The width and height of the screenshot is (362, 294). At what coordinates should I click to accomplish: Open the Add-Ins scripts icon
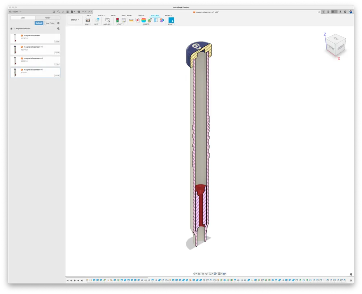[108, 20]
